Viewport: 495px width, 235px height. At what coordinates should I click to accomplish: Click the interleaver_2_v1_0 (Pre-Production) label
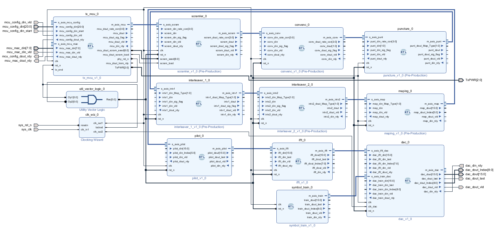tap(302, 131)
